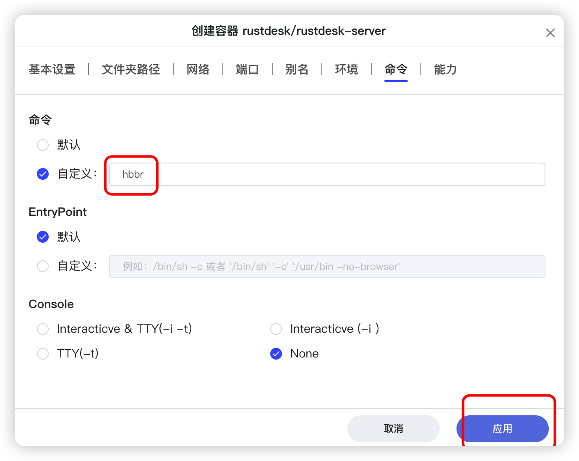Click the EntryPoint custom input field
Viewport: 579px width, 461px height.
[327, 267]
